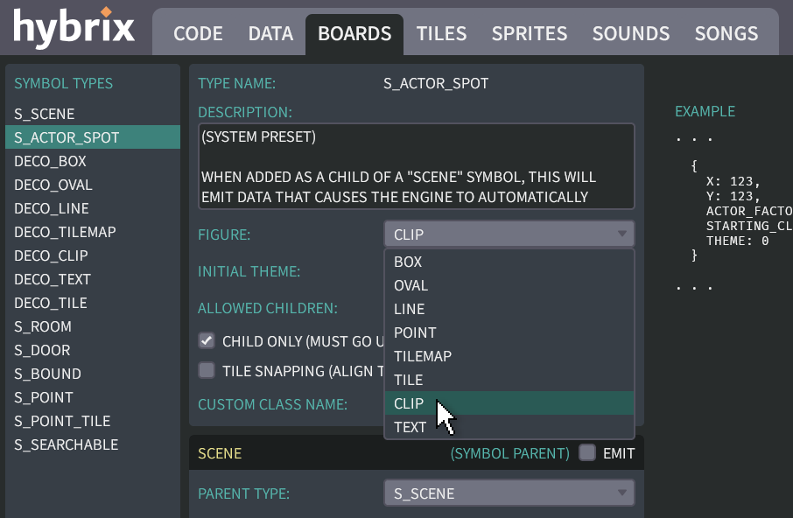Screen dimensions: 793x518
Task: Click the description text box
Action: click(416, 166)
